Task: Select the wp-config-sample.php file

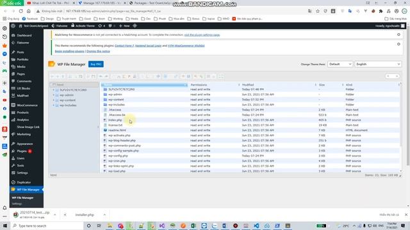Action: (x=124, y=151)
